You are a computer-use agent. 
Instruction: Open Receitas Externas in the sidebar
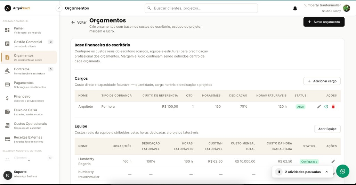(x=29, y=139)
